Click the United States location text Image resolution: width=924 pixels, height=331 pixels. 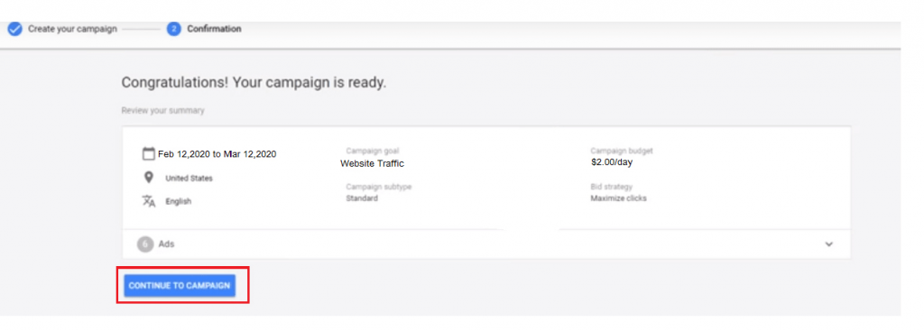(x=189, y=179)
